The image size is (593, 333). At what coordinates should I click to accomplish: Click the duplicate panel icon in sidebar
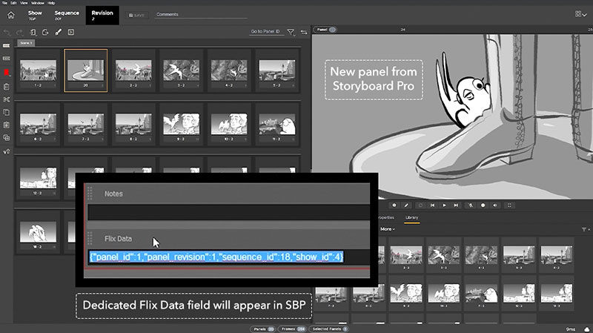[x=7, y=138]
